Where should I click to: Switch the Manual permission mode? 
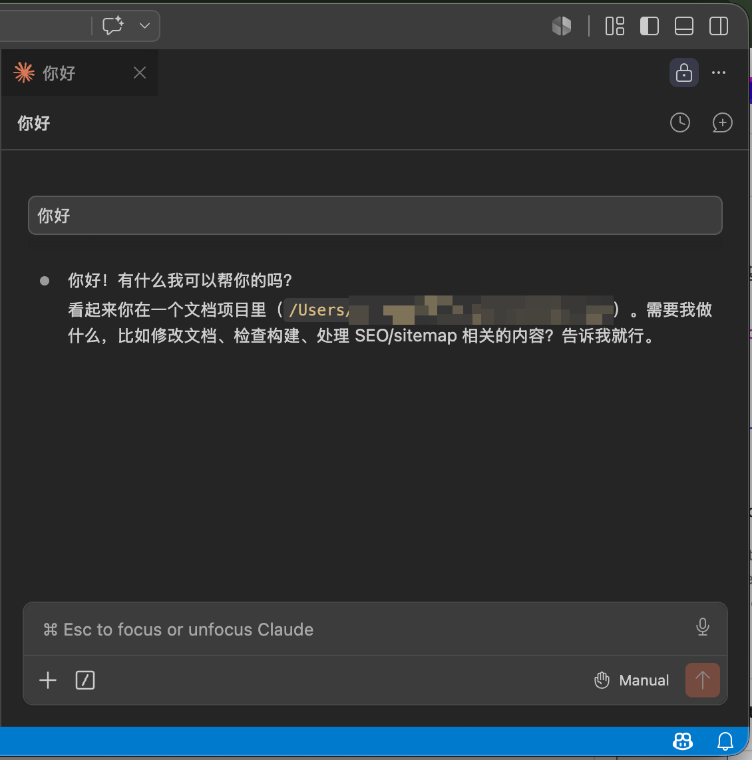(632, 680)
